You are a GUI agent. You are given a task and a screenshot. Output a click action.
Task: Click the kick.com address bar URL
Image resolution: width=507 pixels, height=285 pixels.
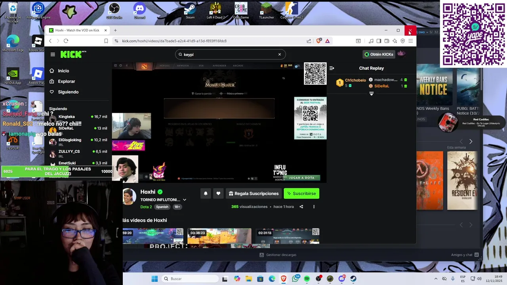(174, 41)
